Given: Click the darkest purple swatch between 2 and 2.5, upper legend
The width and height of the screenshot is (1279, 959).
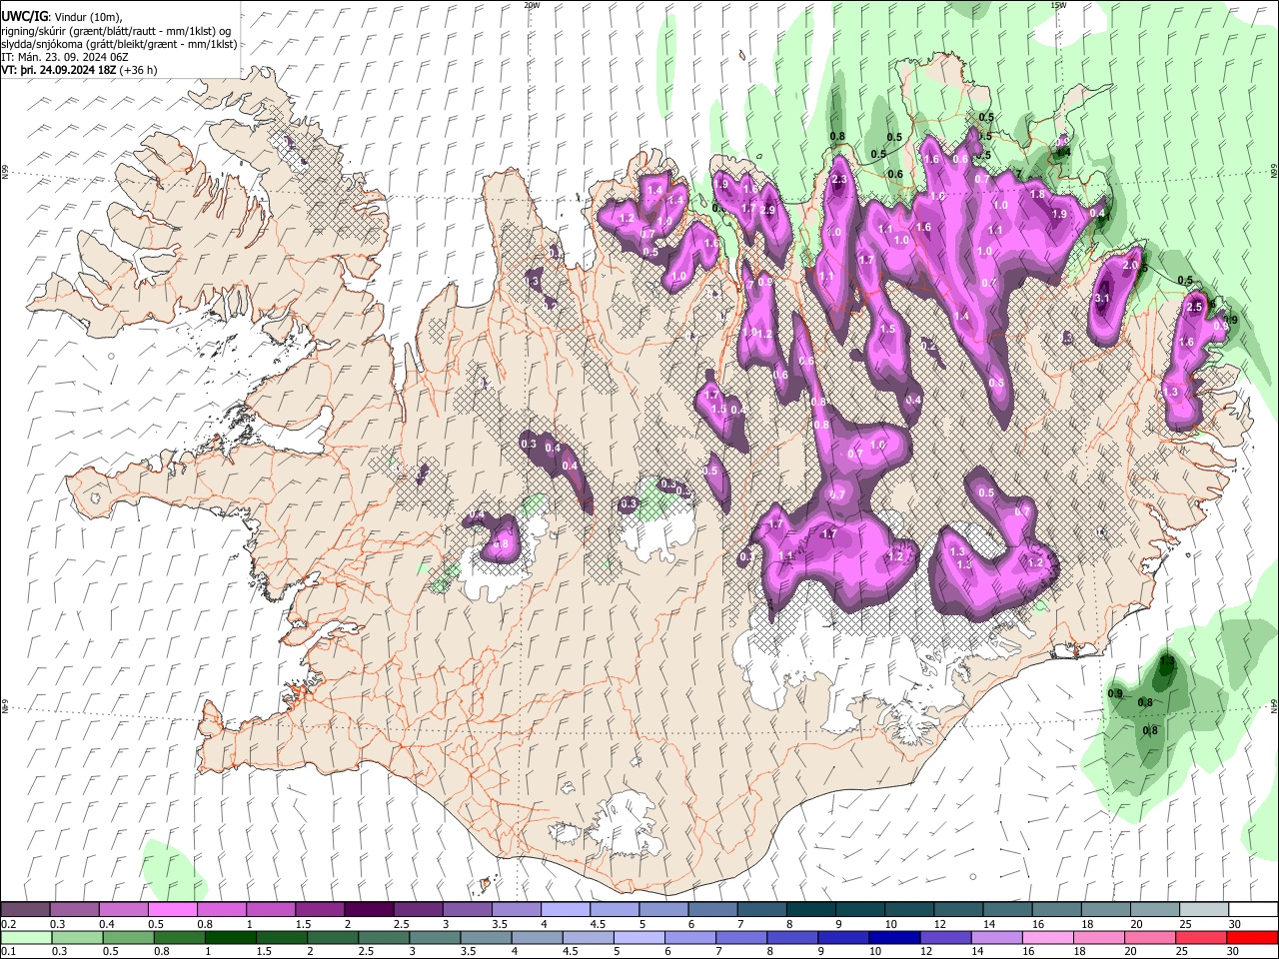Looking at the screenshot, I should [369, 910].
